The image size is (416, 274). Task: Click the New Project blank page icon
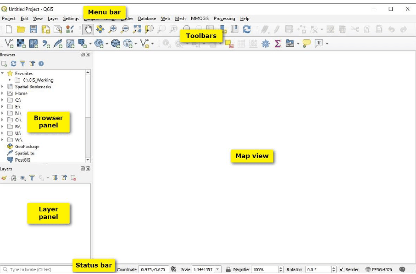[x=8, y=29]
